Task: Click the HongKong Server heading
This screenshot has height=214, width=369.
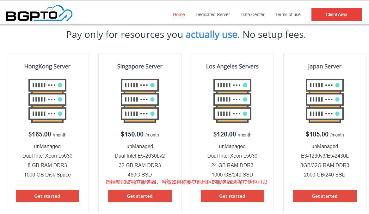Action: 47,67
